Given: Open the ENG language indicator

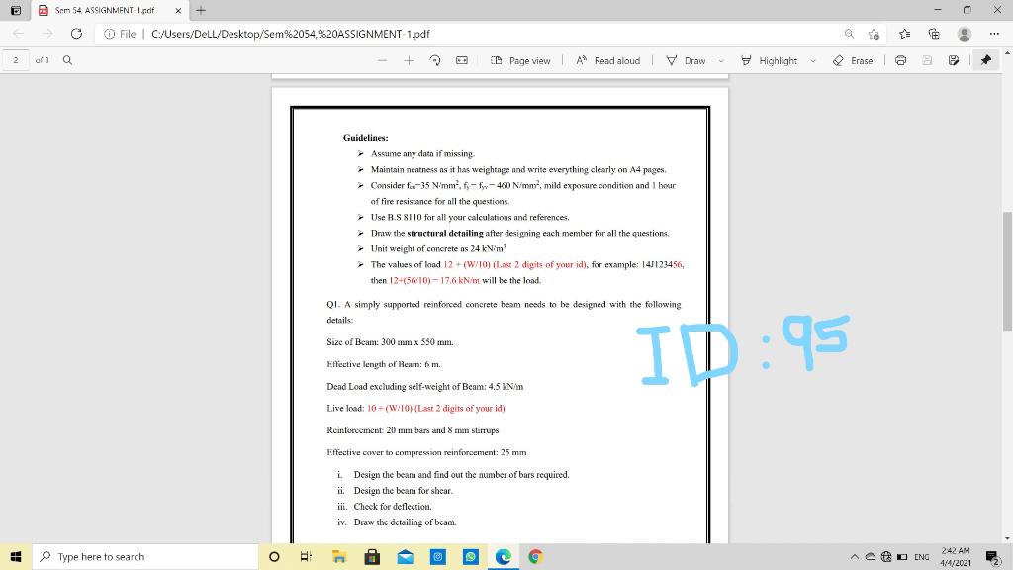Looking at the screenshot, I should coord(922,557).
